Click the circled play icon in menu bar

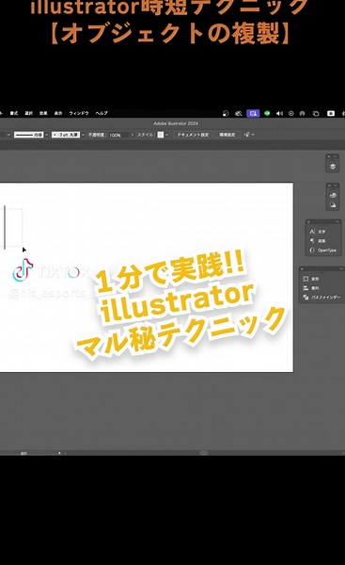click(291, 113)
